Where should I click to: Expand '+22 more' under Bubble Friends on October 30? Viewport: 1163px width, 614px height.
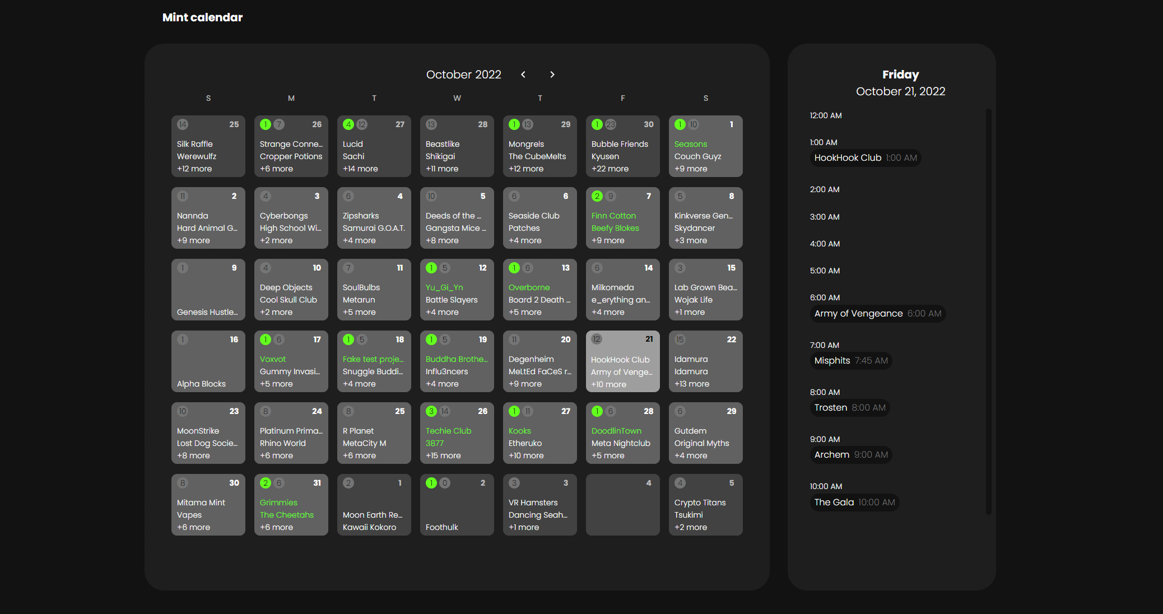pyautogui.click(x=610, y=169)
